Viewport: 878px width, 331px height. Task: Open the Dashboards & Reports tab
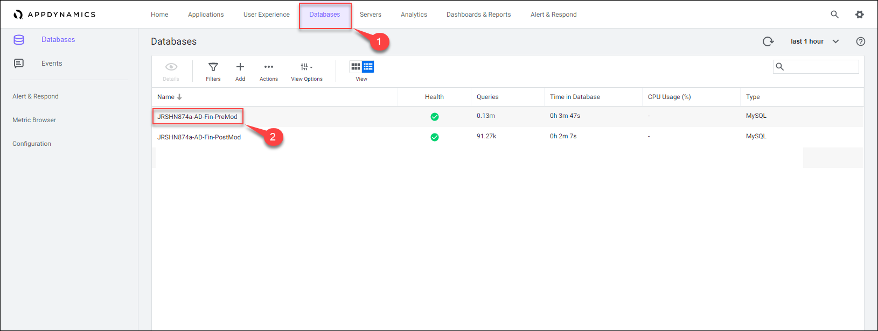pos(478,15)
